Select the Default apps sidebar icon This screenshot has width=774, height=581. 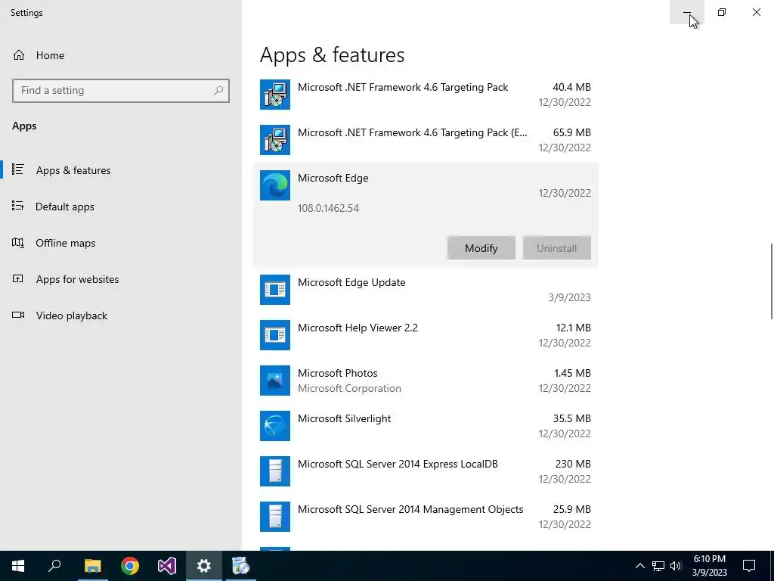click(x=18, y=206)
